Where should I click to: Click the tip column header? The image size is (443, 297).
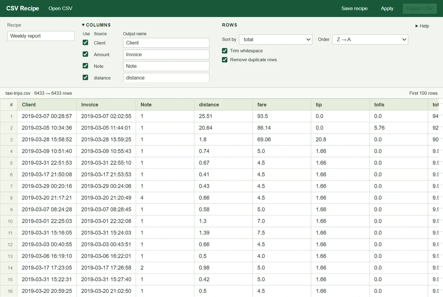341,105
